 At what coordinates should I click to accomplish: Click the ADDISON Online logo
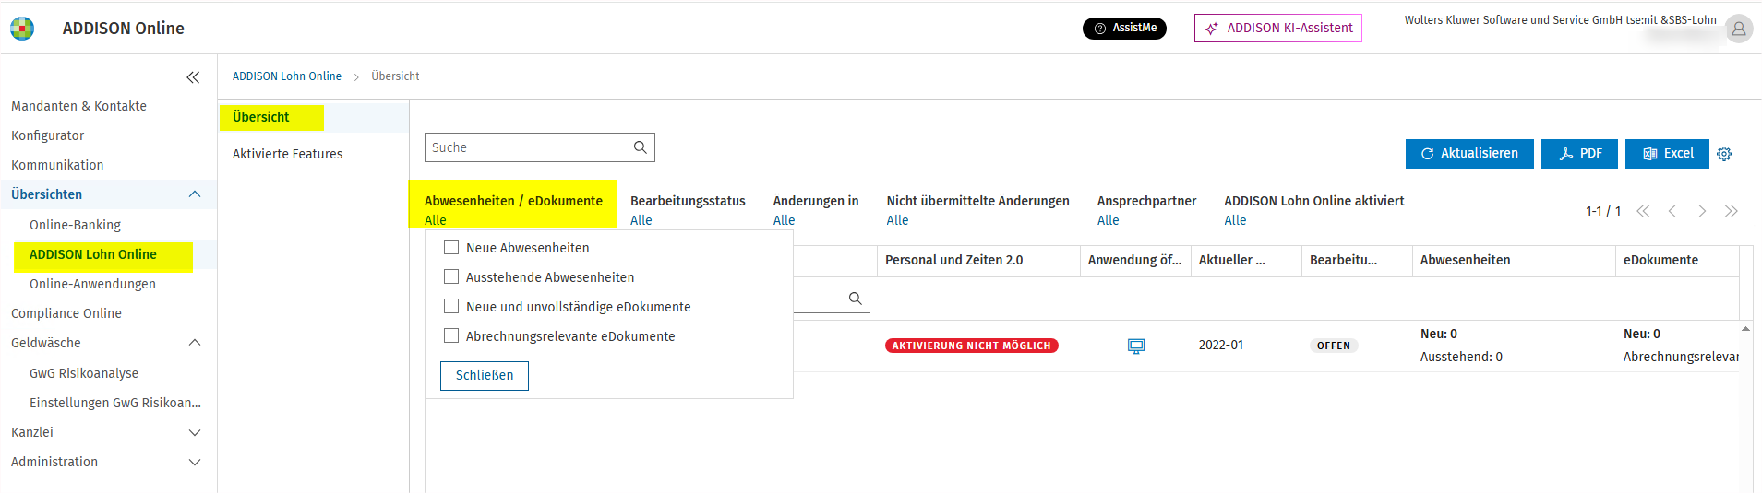coord(22,29)
